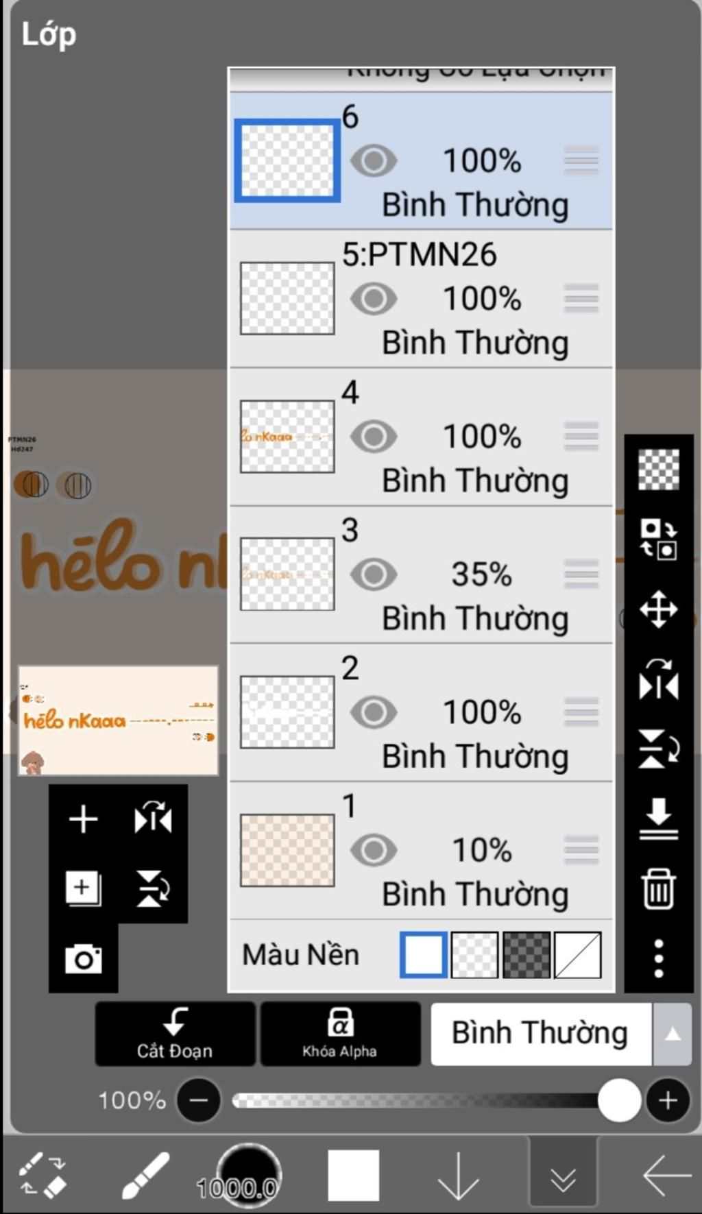
Task: Tap the add new layer plus icon
Action: click(83, 818)
